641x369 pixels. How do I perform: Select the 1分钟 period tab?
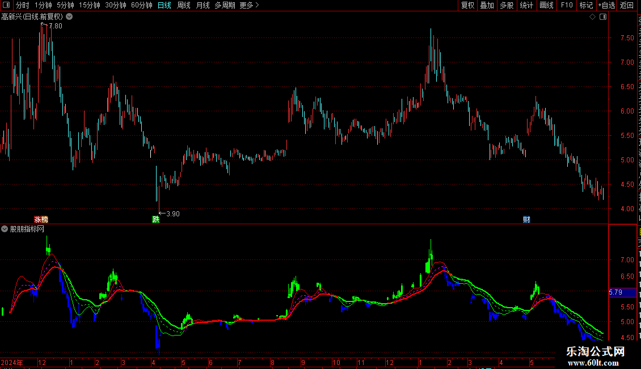click(x=43, y=5)
